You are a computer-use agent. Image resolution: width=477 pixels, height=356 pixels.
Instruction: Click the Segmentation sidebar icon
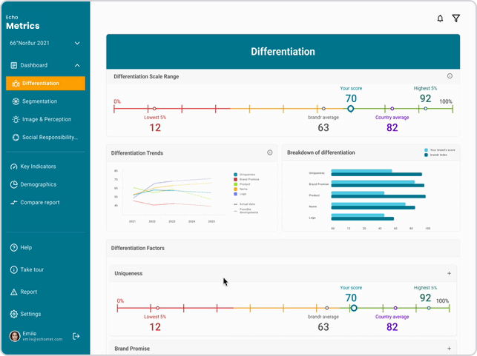point(16,101)
